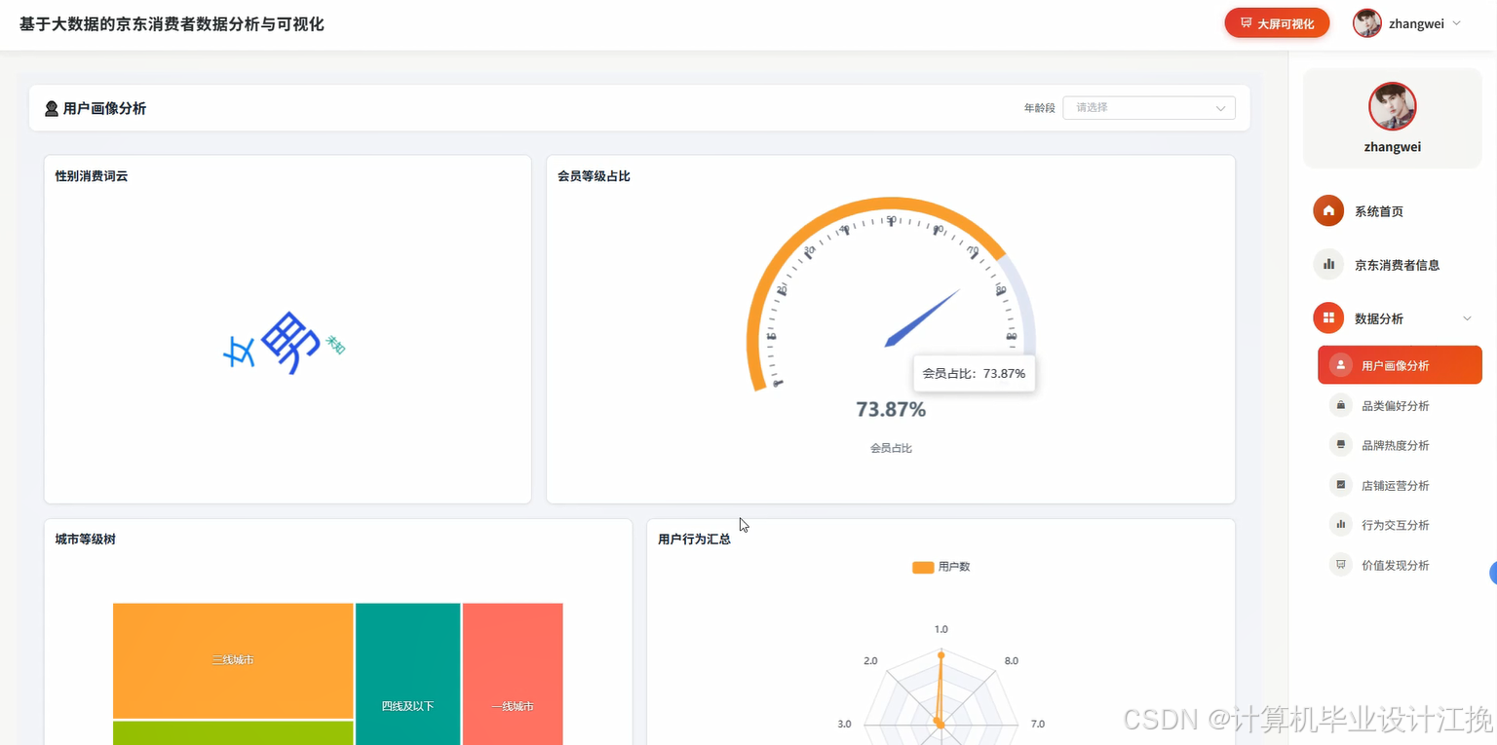Image resolution: width=1497 pixels, height=745 pixels.
Task: Click the 系统首页 home icon
Action: (x=1328, y=210)
